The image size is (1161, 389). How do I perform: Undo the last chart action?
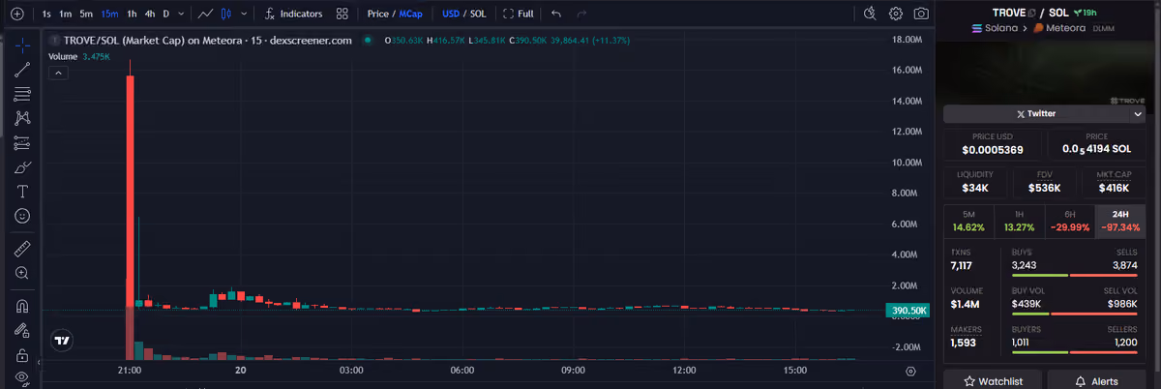(555, 14)
